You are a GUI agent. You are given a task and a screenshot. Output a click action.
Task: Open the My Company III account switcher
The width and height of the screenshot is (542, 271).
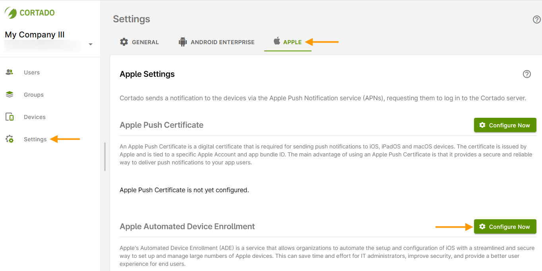35,35
